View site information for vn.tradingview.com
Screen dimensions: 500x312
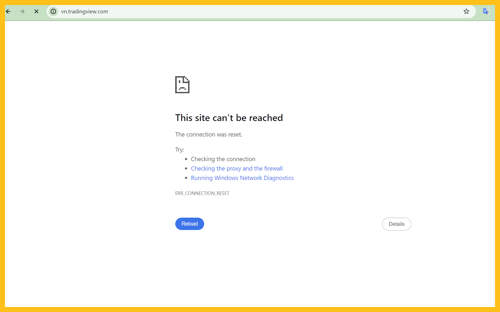tap(53, 11)
